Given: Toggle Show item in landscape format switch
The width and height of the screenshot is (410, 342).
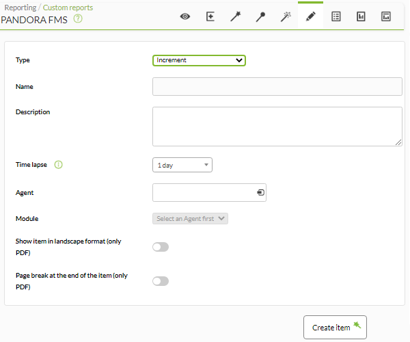Looking at the screenshot, I should [x=161, y=247].
